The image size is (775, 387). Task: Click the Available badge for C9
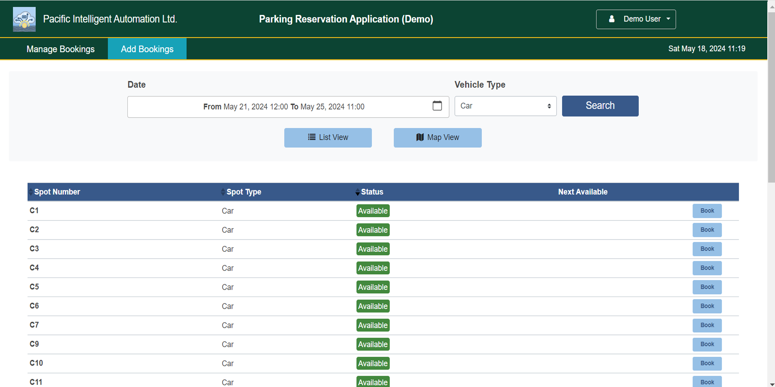tap(373, 344)
